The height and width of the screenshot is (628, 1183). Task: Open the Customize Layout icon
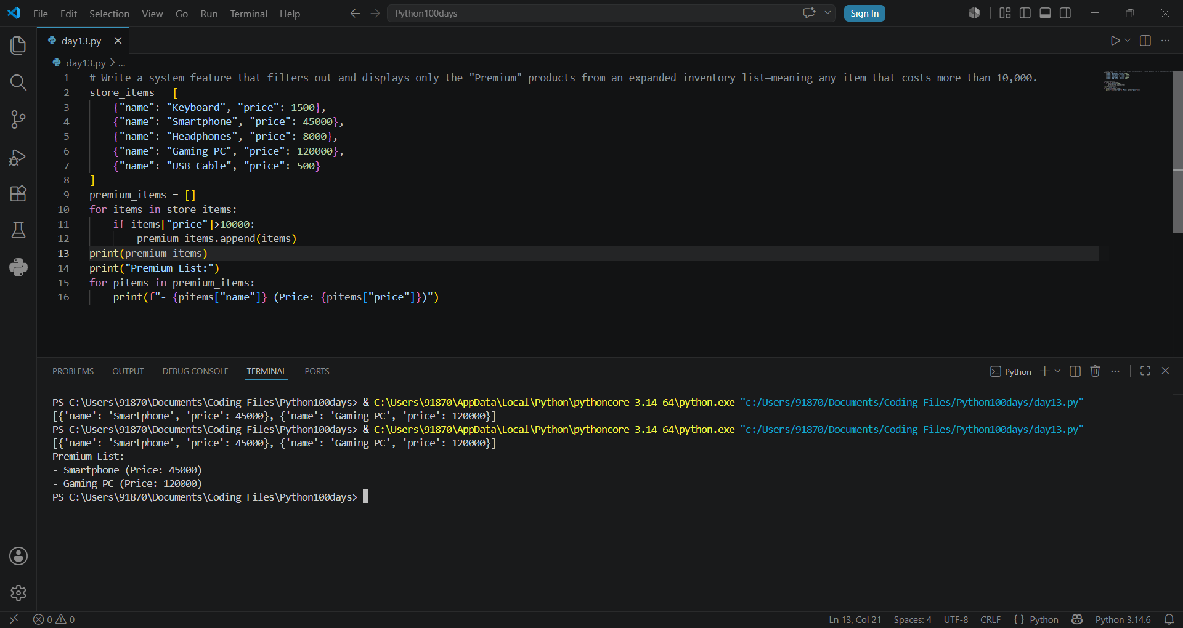click(1005, 13)
